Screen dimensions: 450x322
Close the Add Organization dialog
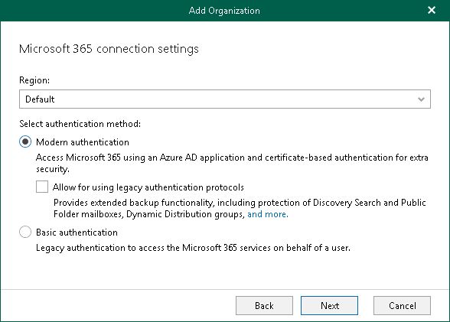point(432,10)
